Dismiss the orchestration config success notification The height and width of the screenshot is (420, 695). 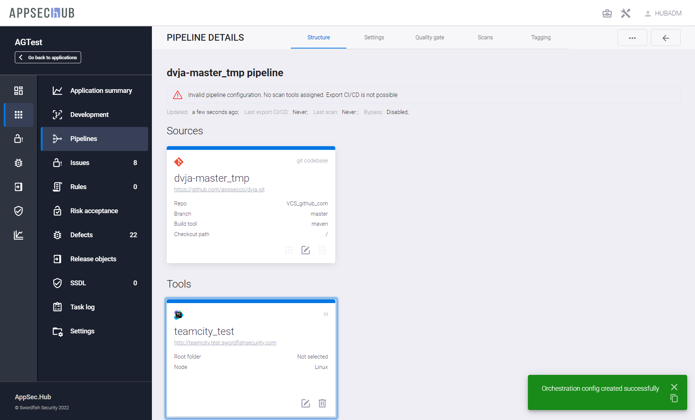coord(674,387)
